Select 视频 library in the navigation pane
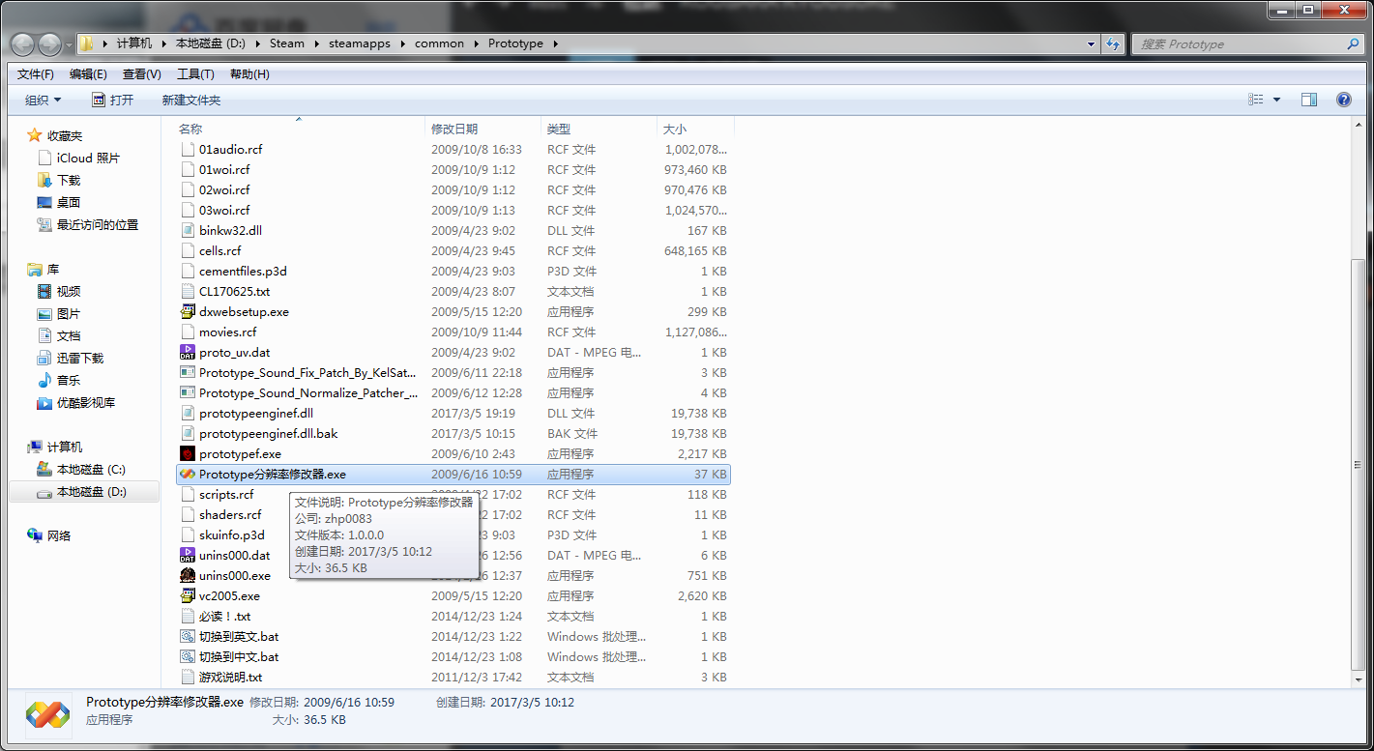This screenshot has height=751, width=1374. point(68,292)
